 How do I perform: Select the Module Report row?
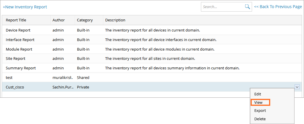pos(19,49)
